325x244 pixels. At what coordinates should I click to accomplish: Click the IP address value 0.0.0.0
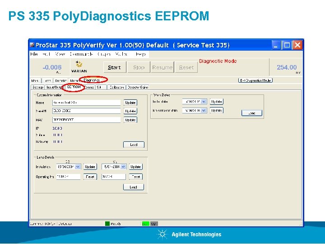[x=57, y=128]
